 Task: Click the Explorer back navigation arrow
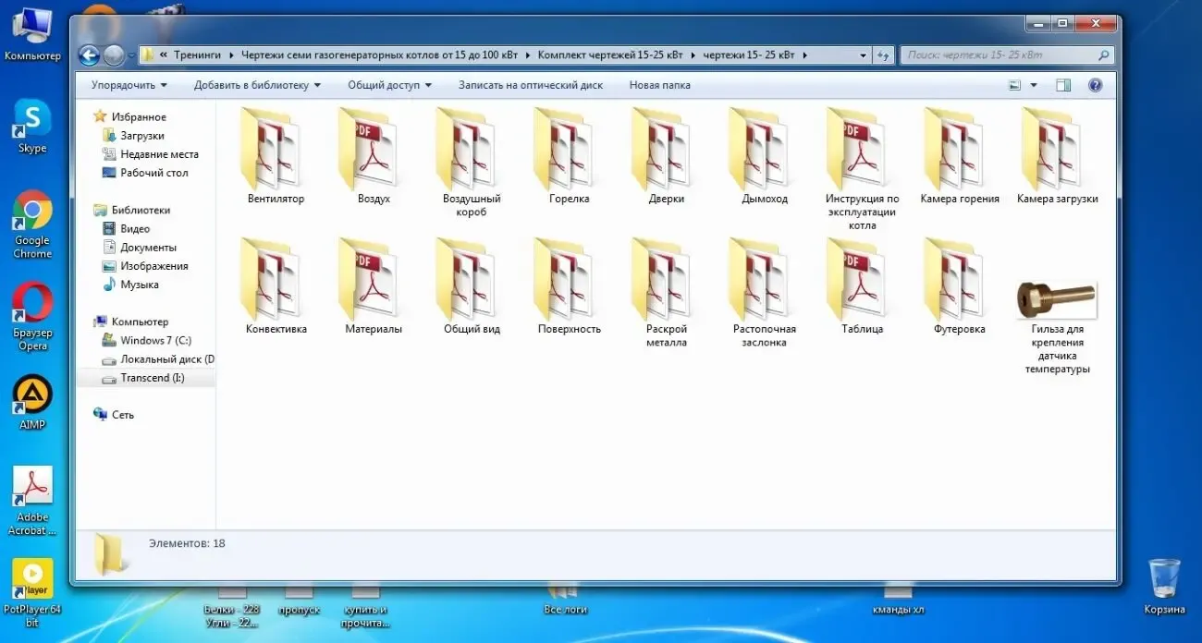pos(90,55)
